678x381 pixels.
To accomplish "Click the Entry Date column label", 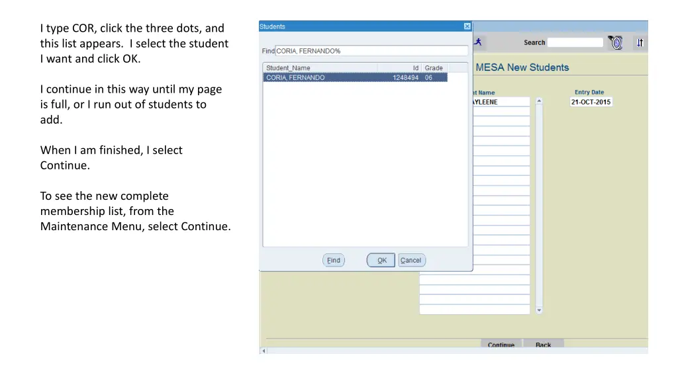I will 589,92.
